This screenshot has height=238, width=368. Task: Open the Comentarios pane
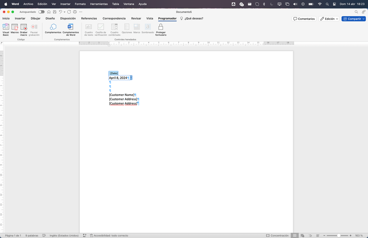coord(304,19)
